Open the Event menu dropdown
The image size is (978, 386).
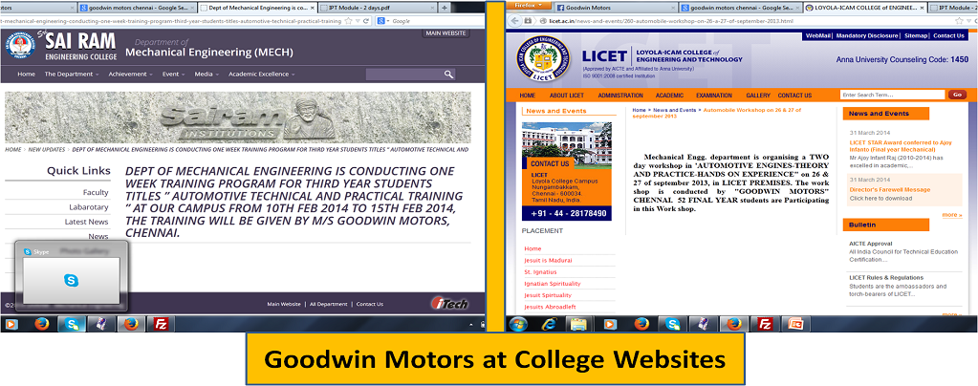click(173, 75)
